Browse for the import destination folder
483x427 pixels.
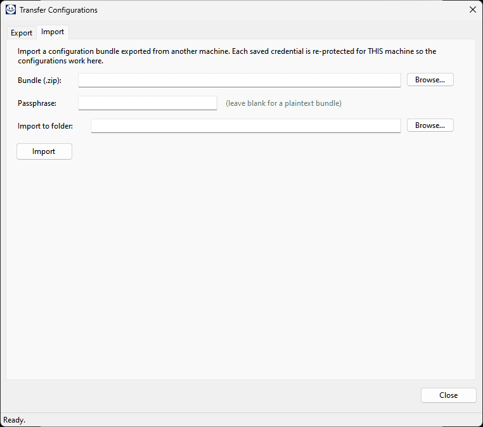click(x=430, y=125)
